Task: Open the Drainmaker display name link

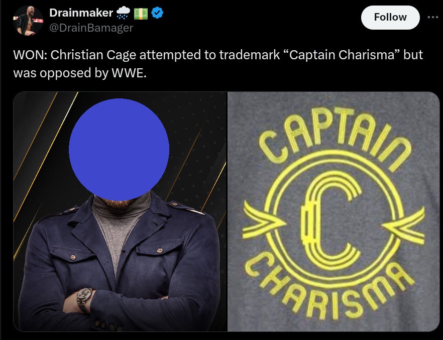Action: (81, 13)
